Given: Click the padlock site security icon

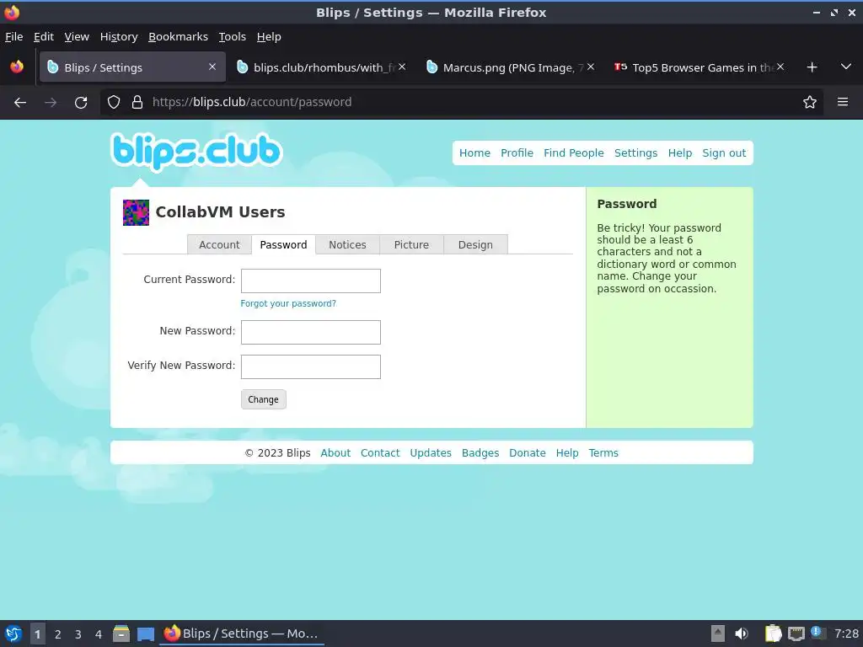Looking at the screenshot, I should pyautogui.click(x=137, y=102).
